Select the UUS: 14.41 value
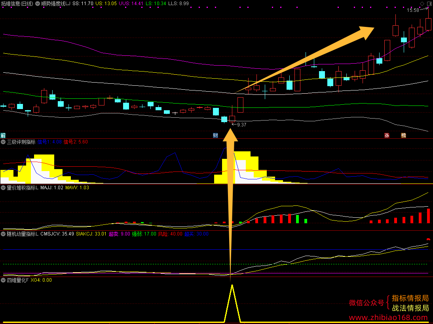 click(x=131, y=4)
